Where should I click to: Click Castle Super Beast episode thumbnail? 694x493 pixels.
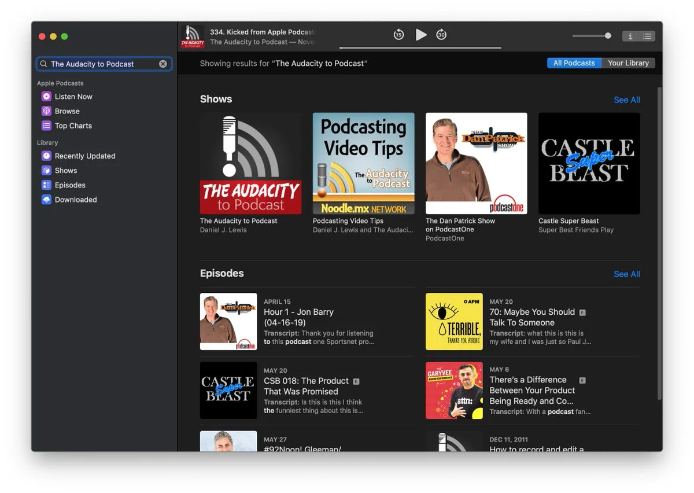click(228, 391)
